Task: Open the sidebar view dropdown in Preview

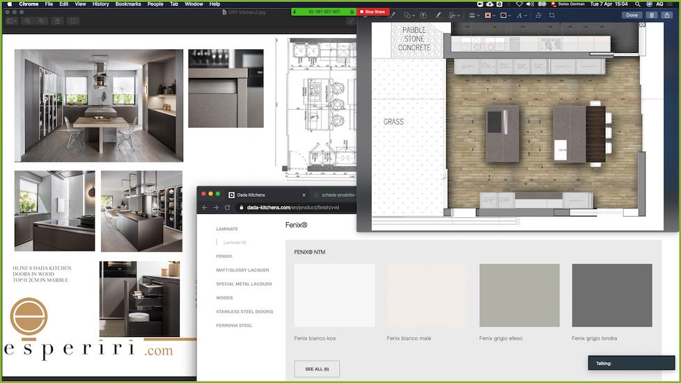Action: pyautogui.click(x=13, y=21)
